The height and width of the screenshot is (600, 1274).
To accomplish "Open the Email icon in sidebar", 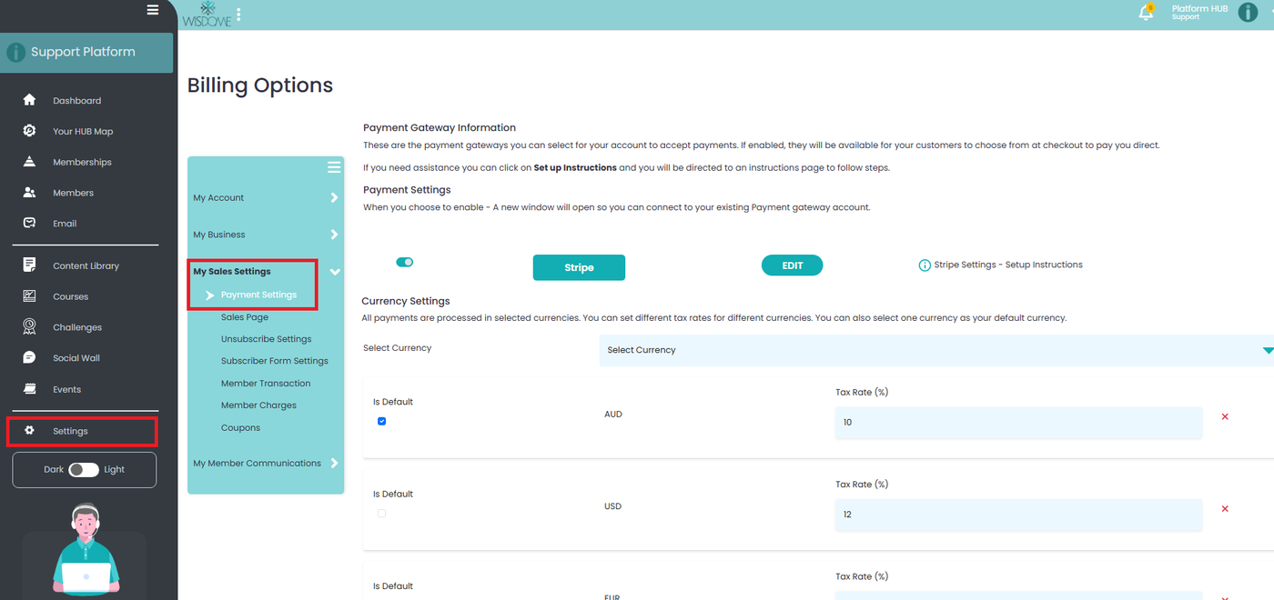I will (x=29, y=223).
